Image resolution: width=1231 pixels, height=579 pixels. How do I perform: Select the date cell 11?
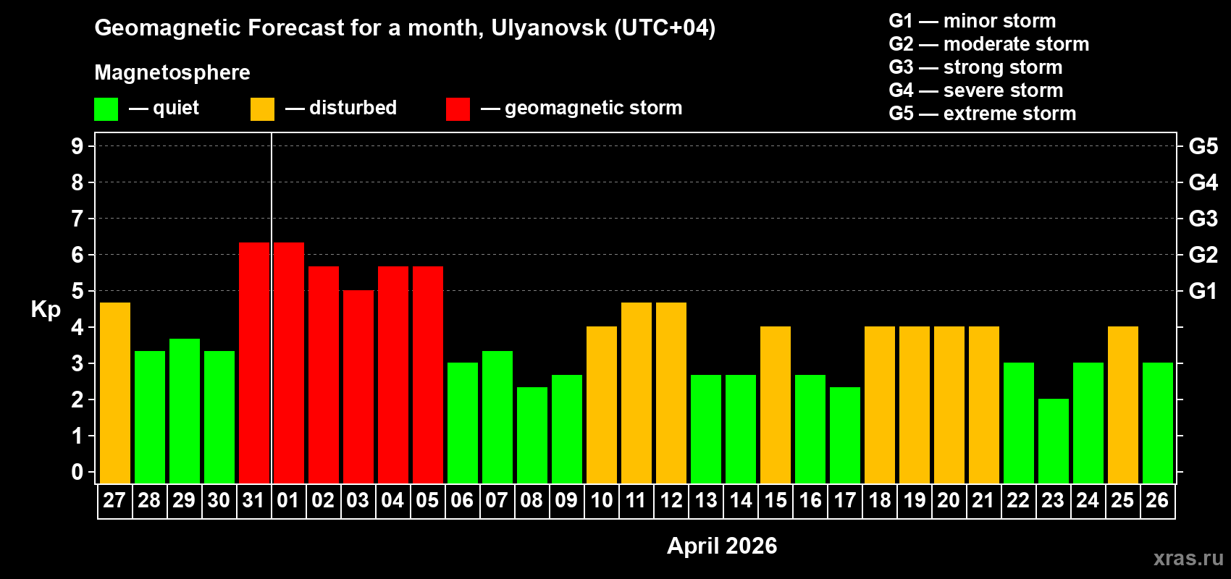[636, 501]
